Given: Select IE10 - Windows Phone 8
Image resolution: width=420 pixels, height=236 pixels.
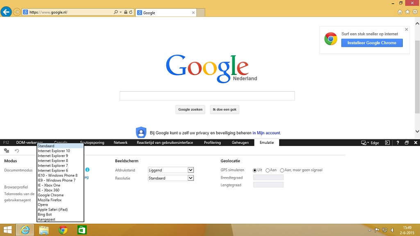Looking at the screenshot, I should 60,175.
